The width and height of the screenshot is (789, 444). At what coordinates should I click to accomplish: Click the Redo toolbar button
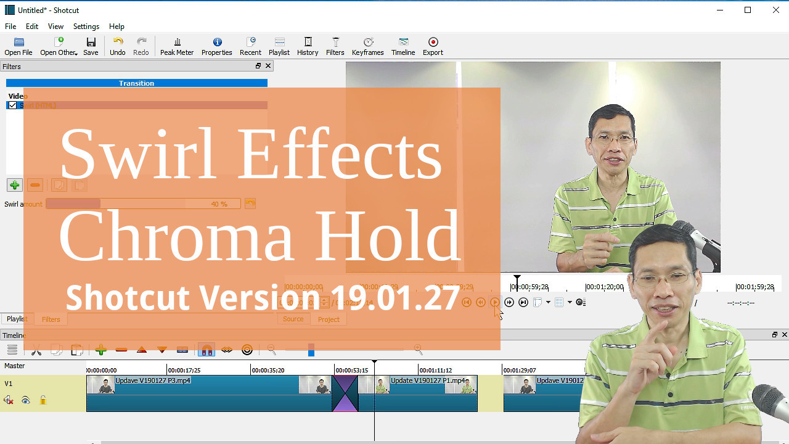141,46
